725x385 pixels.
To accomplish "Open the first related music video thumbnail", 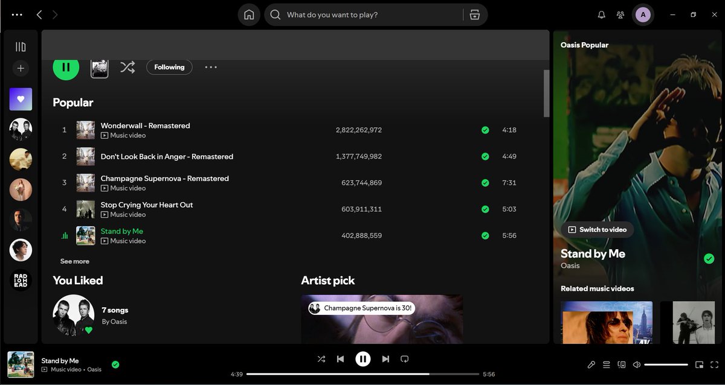I will [607, 323].
